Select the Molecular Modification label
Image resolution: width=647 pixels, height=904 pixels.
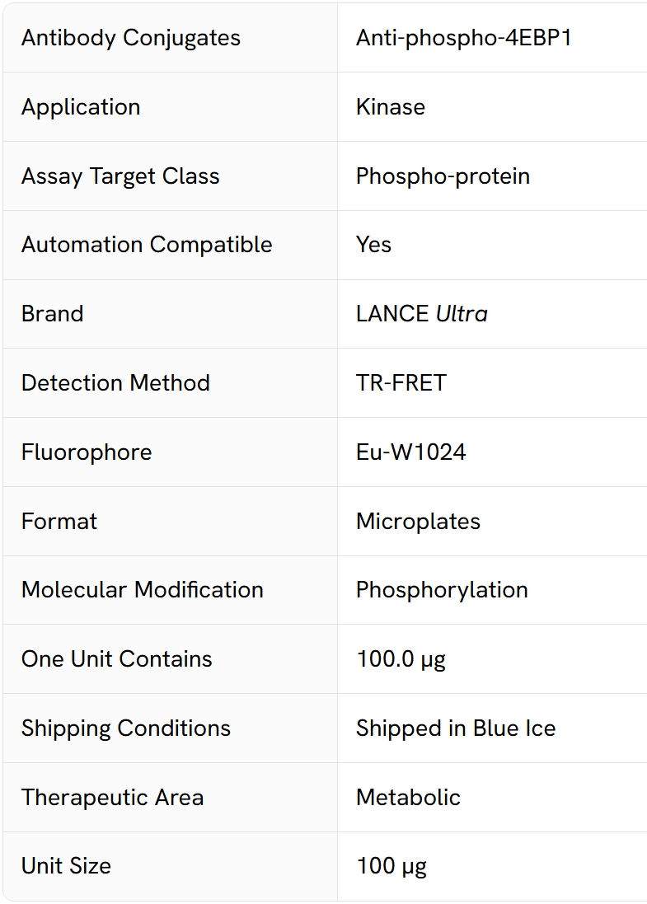(143, 590)
